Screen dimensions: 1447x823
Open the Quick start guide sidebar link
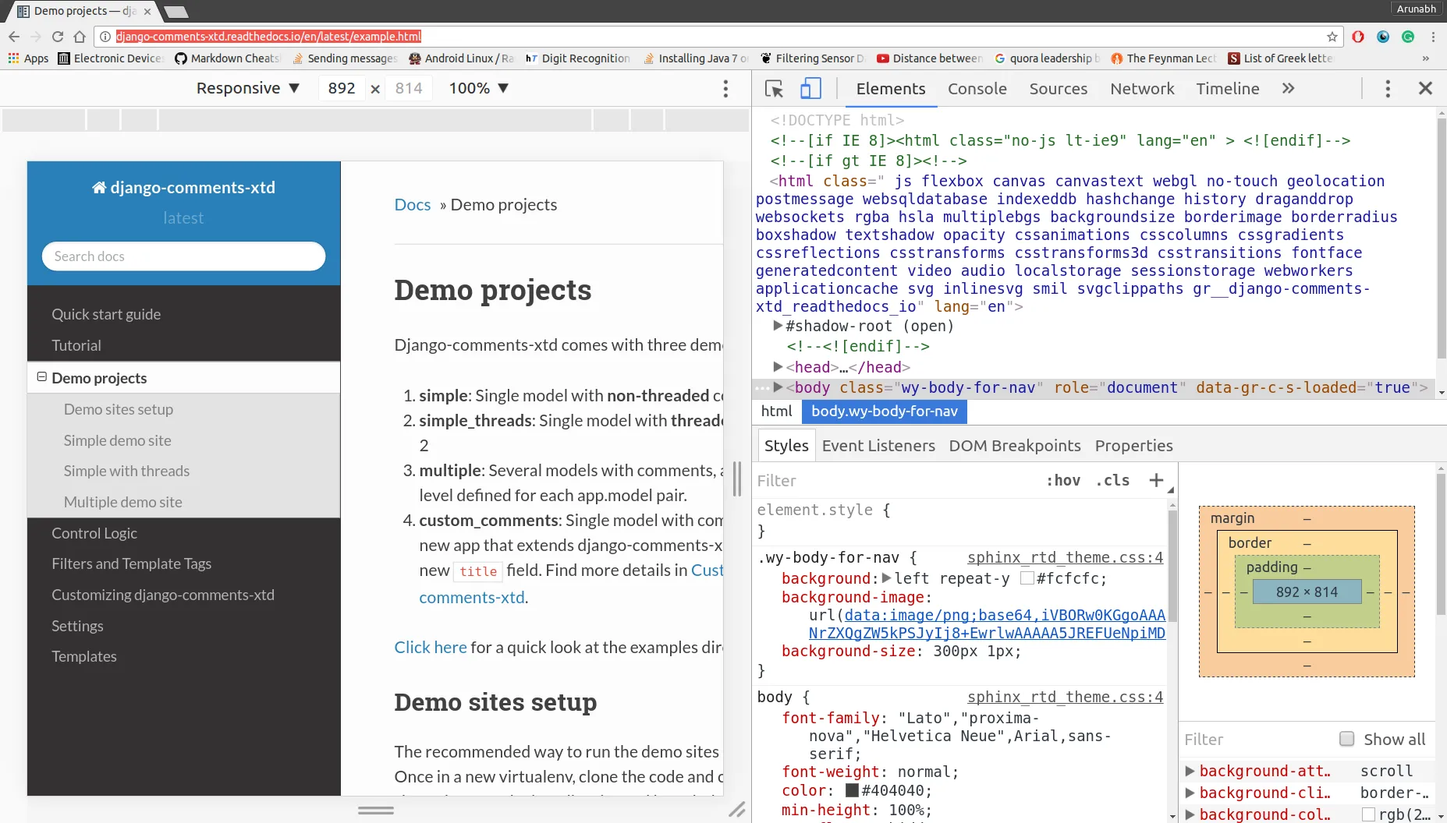point(106,314)
